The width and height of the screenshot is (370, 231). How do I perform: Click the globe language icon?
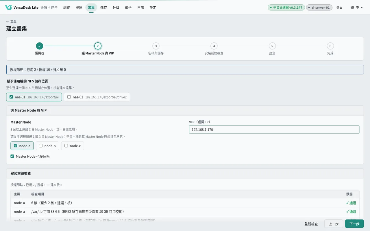tap(352, 8)
